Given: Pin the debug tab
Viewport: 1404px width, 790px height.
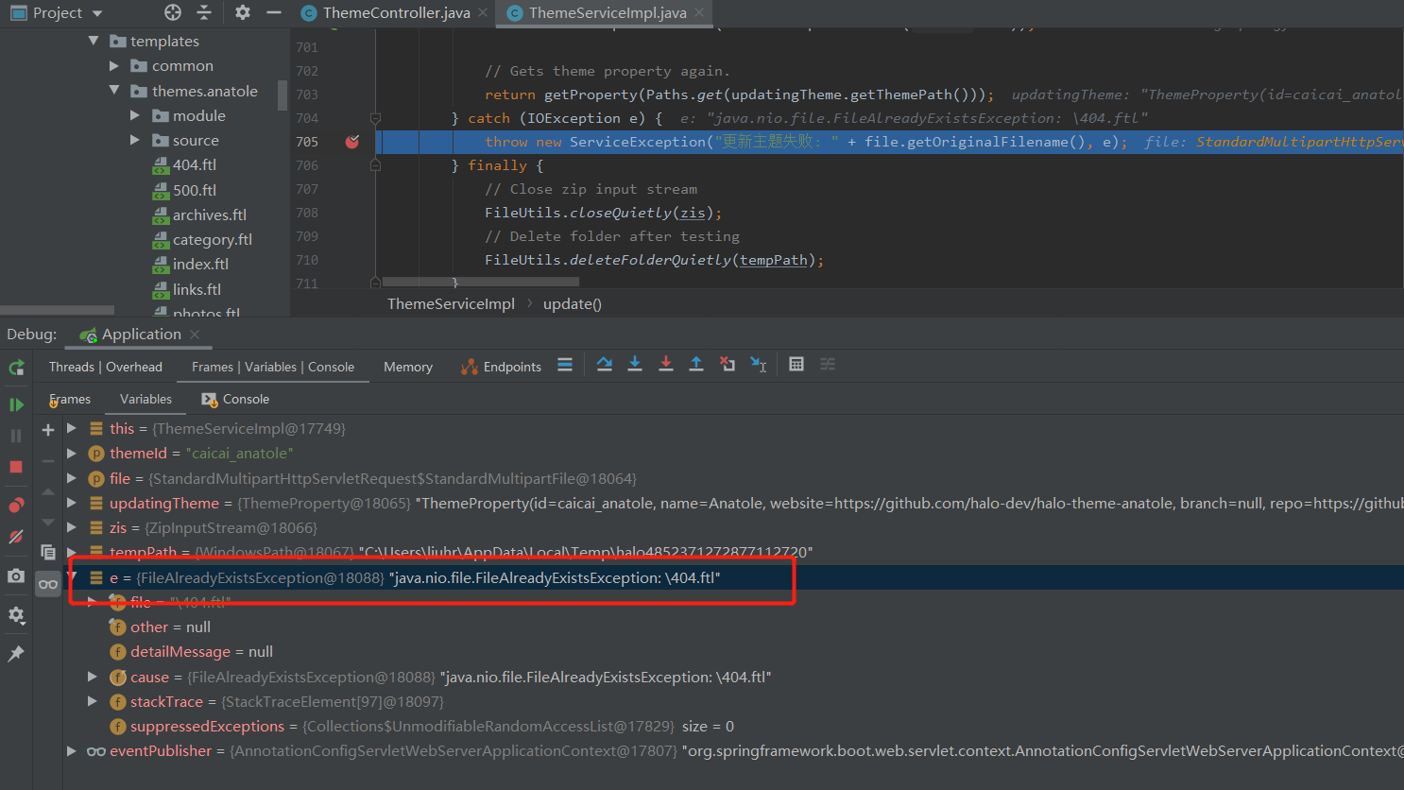Looking at the screenshot, I should point(16,654).
